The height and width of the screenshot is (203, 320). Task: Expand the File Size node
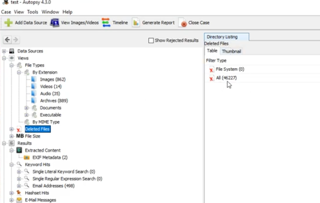coord(11,136)
